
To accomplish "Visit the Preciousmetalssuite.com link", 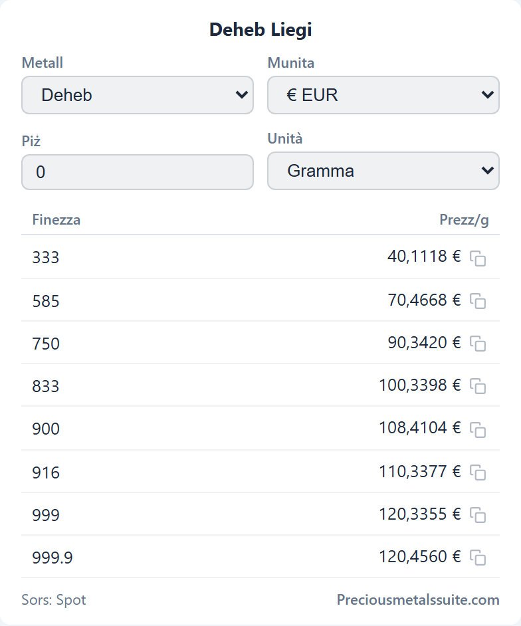I will click(418, 599).
